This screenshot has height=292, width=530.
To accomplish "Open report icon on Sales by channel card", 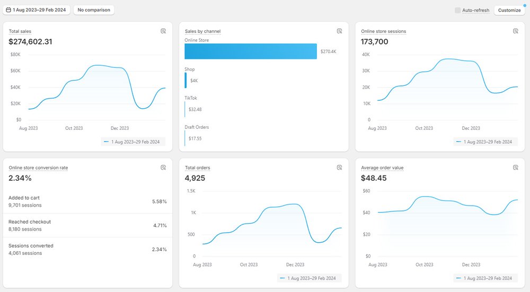I will 339,31.
